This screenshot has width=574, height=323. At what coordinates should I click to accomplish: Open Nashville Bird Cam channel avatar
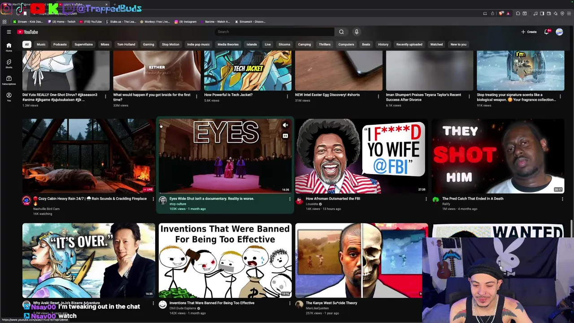pyautogui.click(x=26, y=201)
